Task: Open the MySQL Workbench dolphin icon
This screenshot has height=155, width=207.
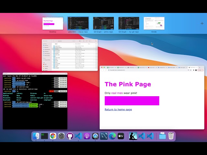Action: tap(104, 136)
